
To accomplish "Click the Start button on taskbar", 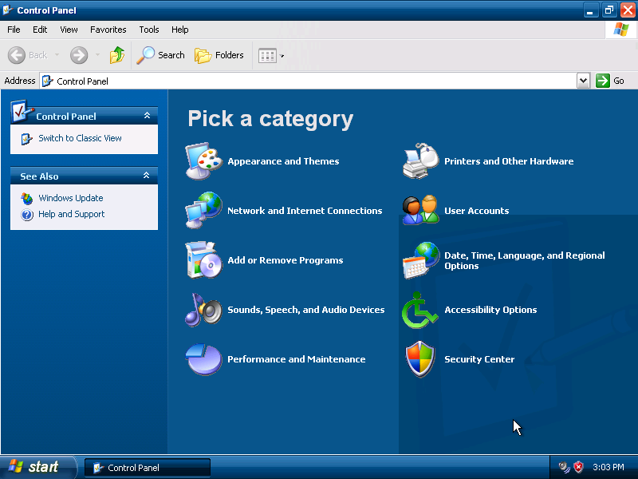I will (37, 467).
